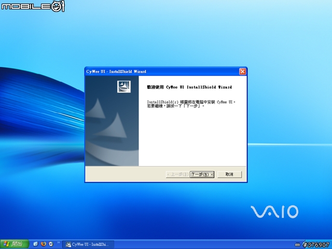Viewport: 332px width, 249px height.
Task: Click the InstallShield logo icon in wizard
Action: pos(124,87)
